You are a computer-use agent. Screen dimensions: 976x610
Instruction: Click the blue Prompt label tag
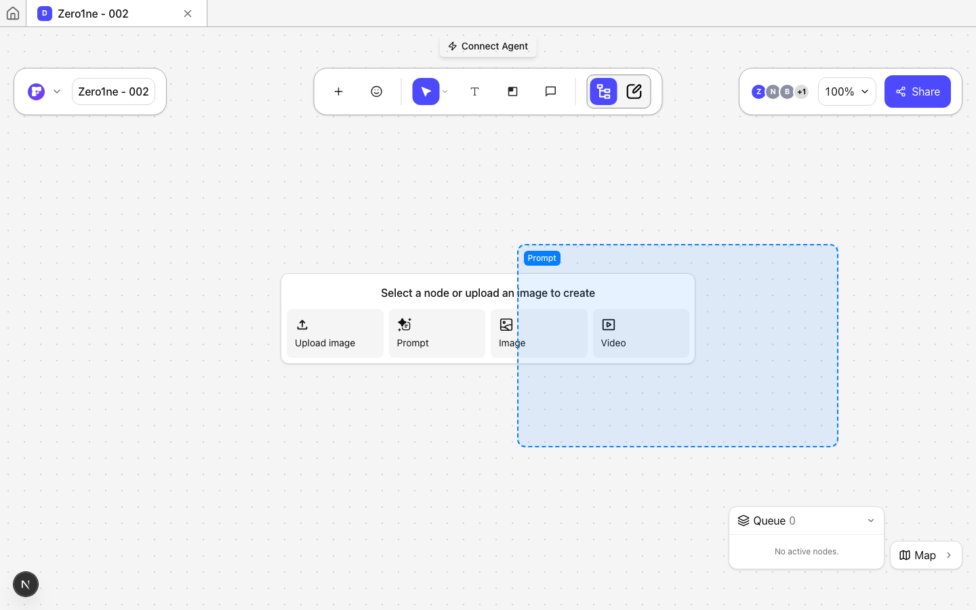coord(542,258)
